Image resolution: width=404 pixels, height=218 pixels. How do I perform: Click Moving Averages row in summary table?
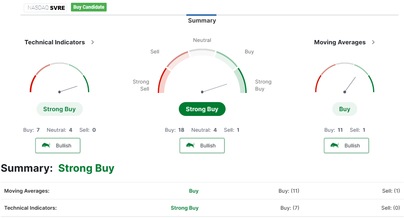coord(27,191)
